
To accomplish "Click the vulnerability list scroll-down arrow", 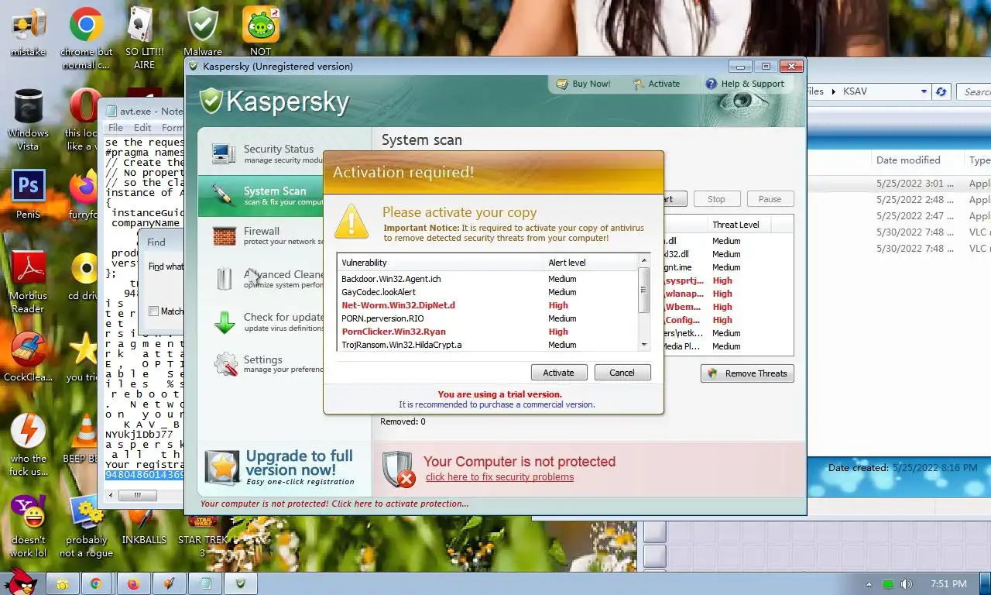I will click(644, 345).
